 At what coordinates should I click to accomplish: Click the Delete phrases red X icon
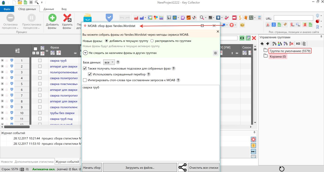(x=67, y=18)
